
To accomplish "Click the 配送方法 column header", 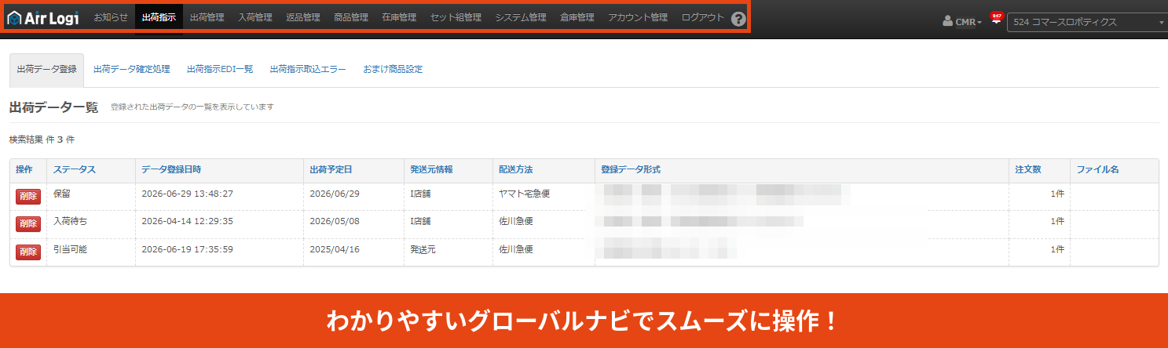I will click(x=515, y=169).
